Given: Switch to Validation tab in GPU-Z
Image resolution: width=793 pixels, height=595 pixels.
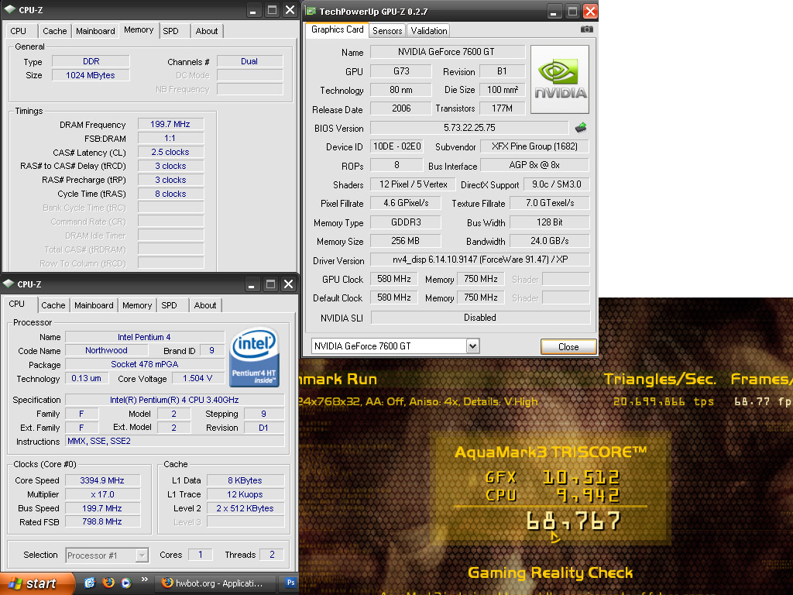Looking at the screenshot, I should click(x=429, y=31).
